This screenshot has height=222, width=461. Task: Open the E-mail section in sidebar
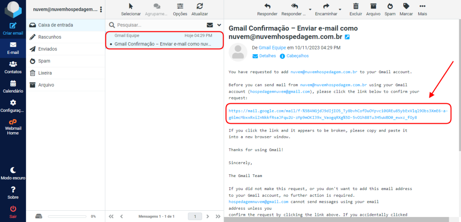[x=13, y=48]
